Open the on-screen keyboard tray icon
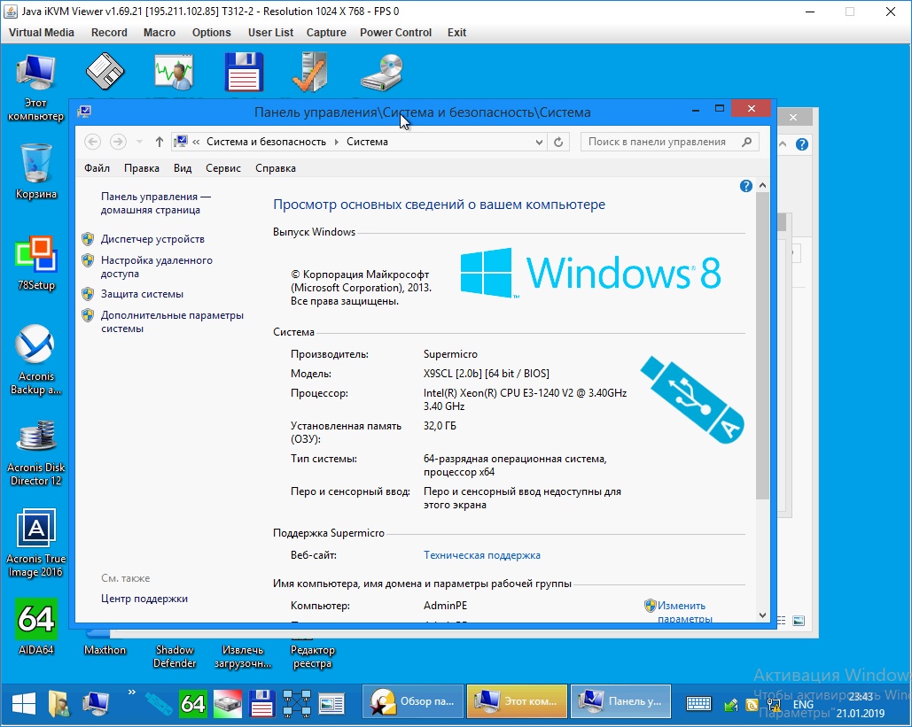This screenshot has height=727, width=912. click(698, 704)
